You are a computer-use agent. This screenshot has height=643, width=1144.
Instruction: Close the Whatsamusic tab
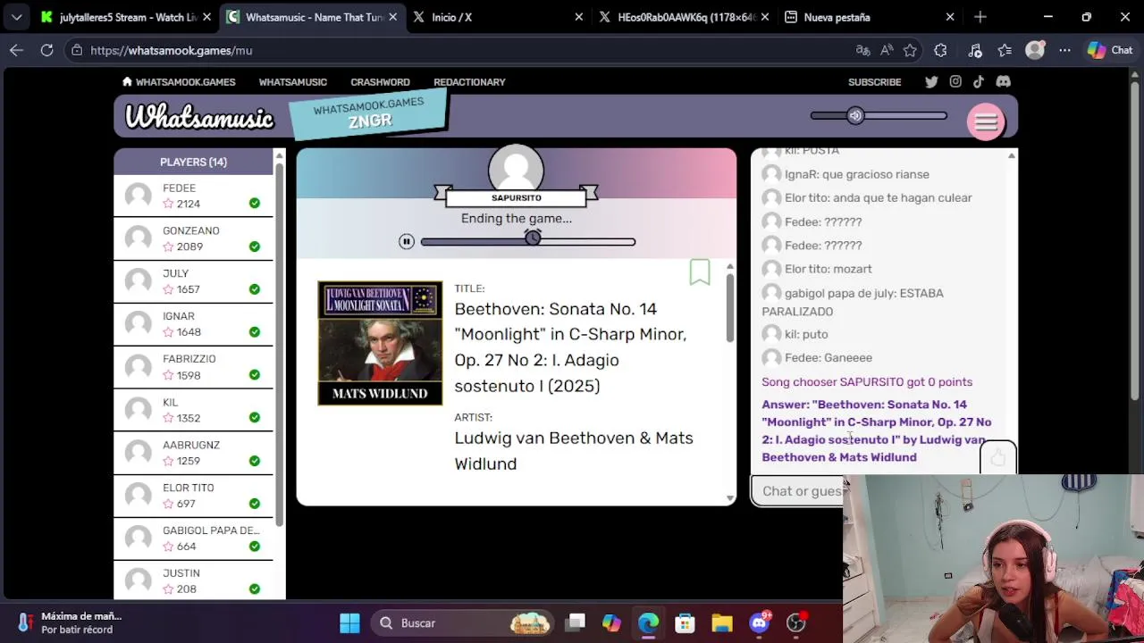pyautogui.click(x=392, y=17)
